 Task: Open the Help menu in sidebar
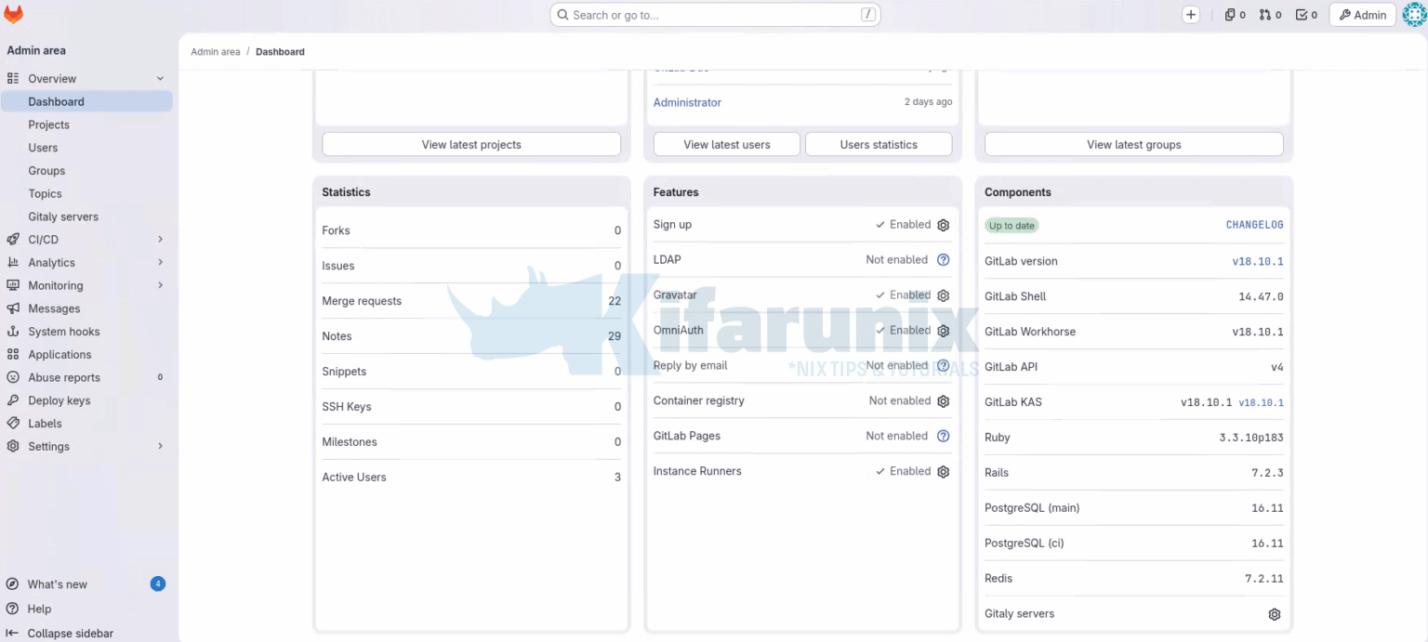pos(86,609)
